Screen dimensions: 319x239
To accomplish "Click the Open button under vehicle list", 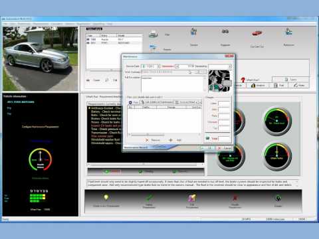I will (x=93, y=80).
